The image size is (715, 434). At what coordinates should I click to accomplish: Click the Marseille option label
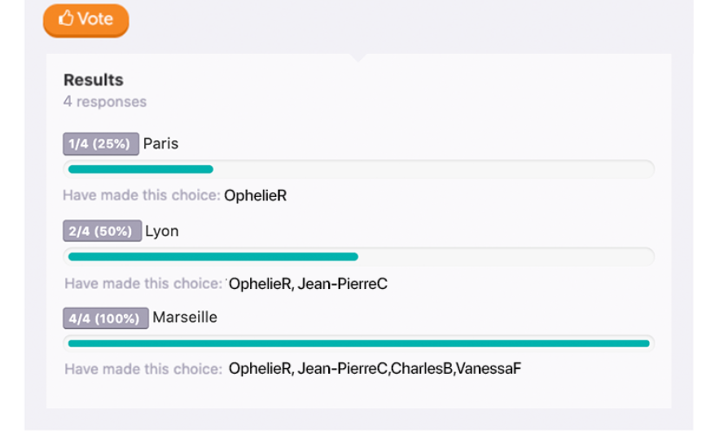pyautogui.click(x=185, y=318)
